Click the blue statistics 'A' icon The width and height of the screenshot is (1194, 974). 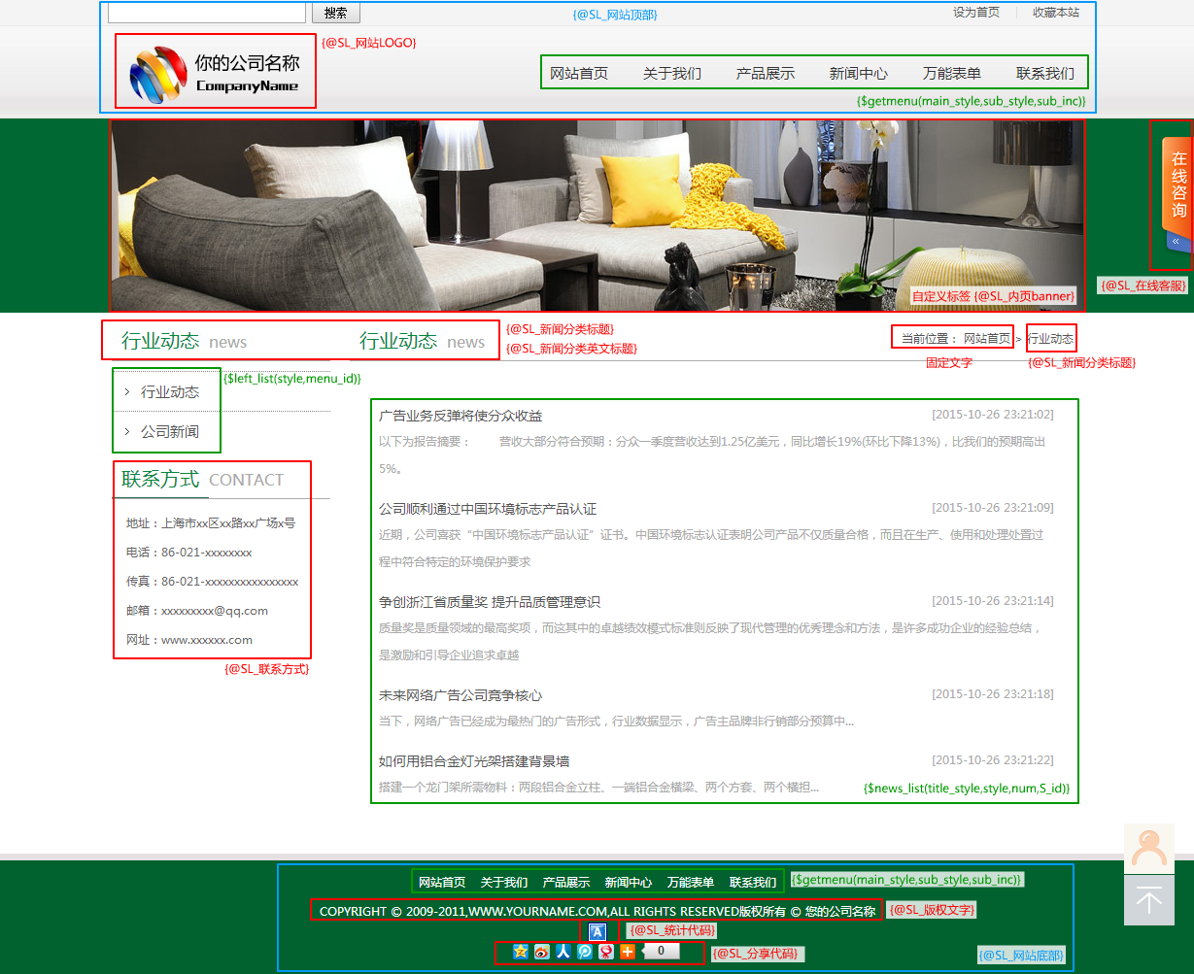[597, 931]
